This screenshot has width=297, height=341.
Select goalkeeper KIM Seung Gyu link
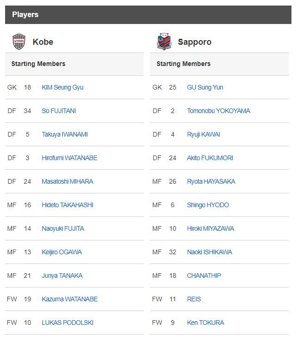[62, 87]
